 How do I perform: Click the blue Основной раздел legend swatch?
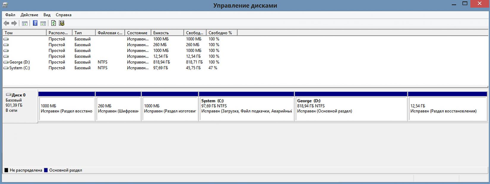coord(46,170)
